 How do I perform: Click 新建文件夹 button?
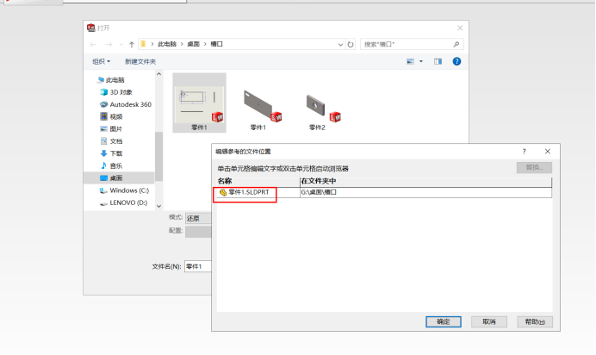click(140, 61)
